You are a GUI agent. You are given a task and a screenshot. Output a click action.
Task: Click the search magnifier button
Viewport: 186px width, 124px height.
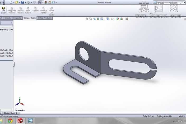click(182, 2)
